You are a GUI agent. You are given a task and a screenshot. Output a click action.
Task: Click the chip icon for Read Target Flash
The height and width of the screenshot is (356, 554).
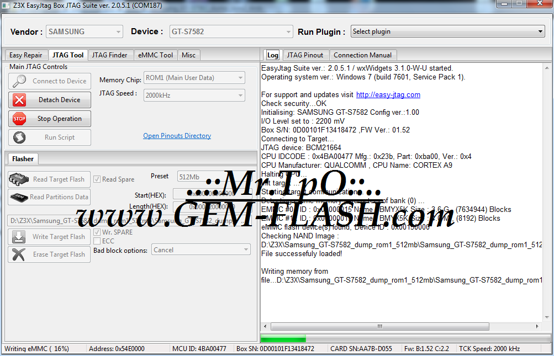pyautogui.click(x=19, y=179)
